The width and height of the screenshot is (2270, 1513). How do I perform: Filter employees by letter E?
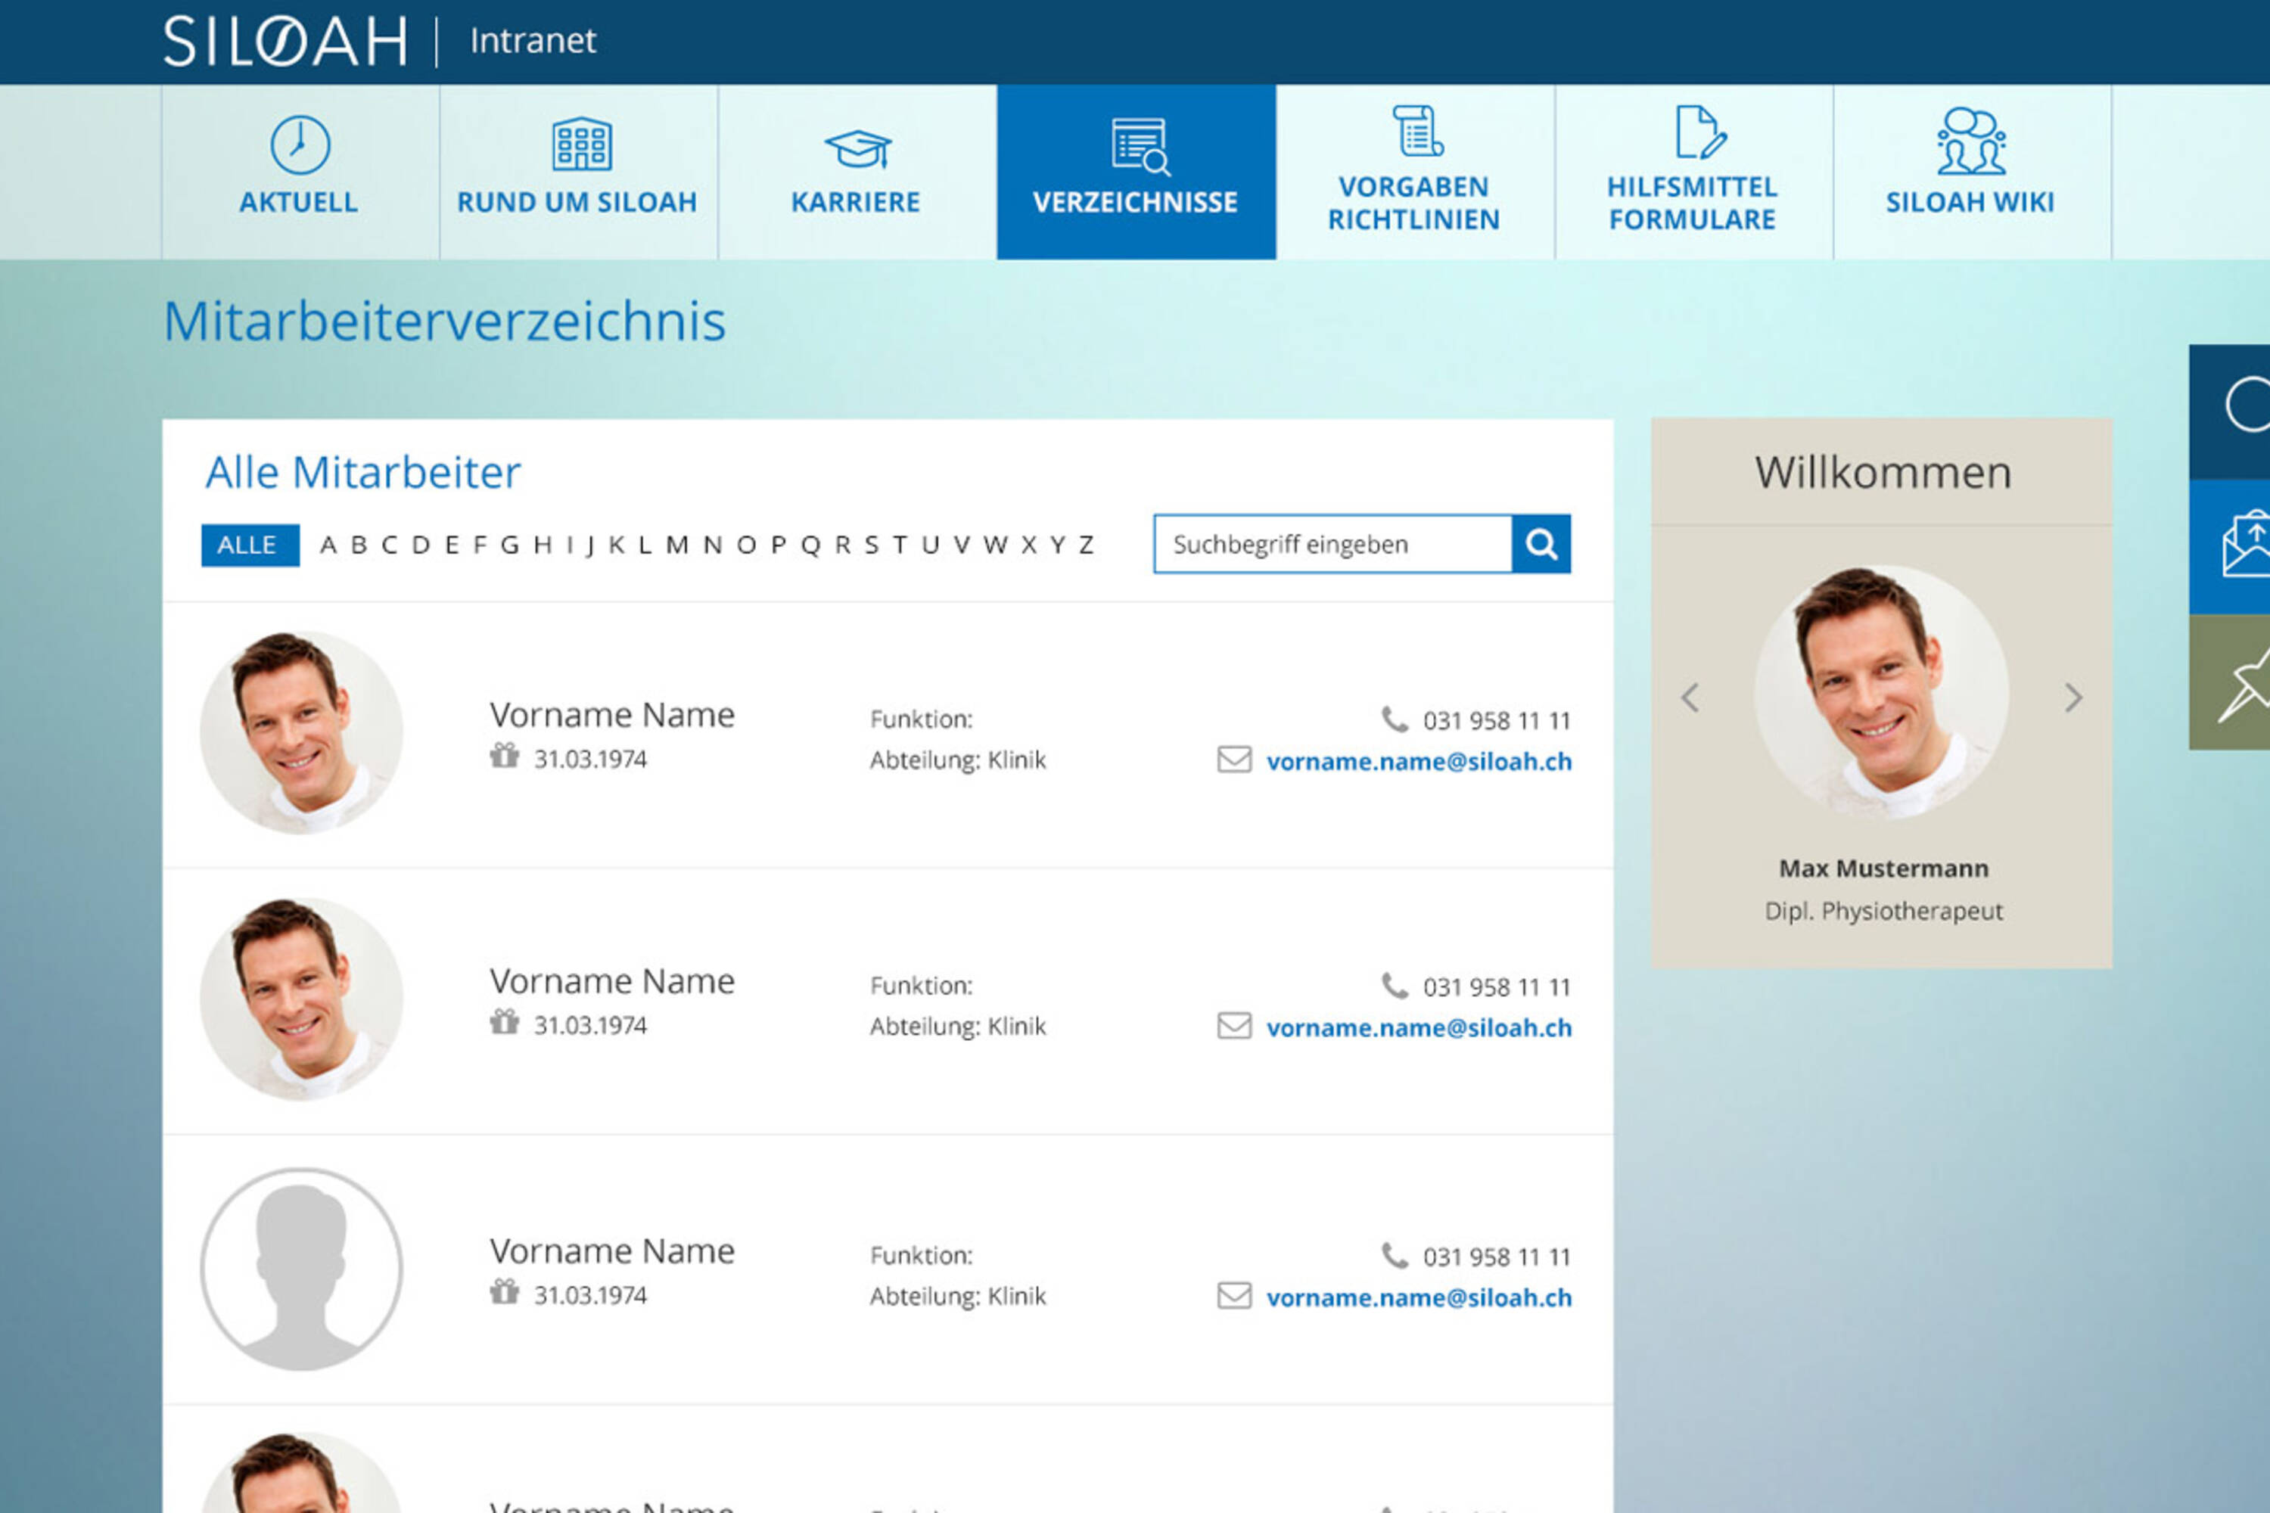point(452,545)
